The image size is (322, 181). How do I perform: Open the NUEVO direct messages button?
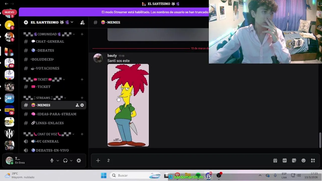pos(9,12)
